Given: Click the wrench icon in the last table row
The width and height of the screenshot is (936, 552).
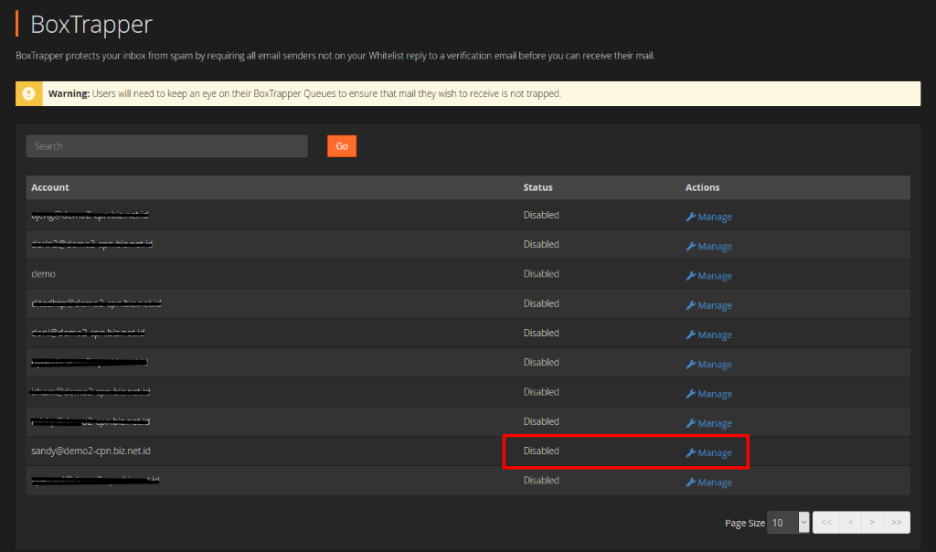Looking at the screenshot, I should [693, 482].
